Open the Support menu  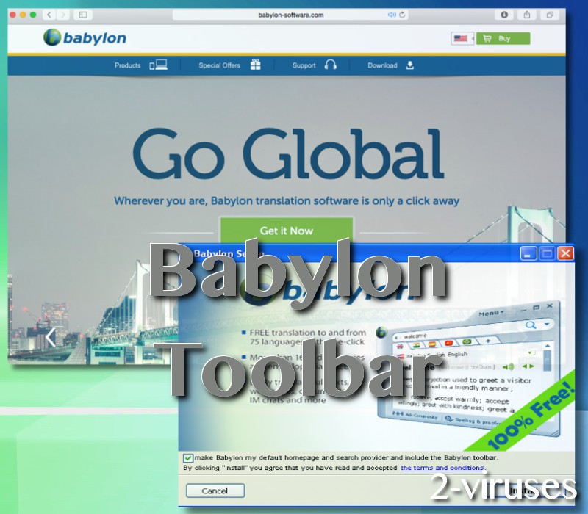pos(304,65)
